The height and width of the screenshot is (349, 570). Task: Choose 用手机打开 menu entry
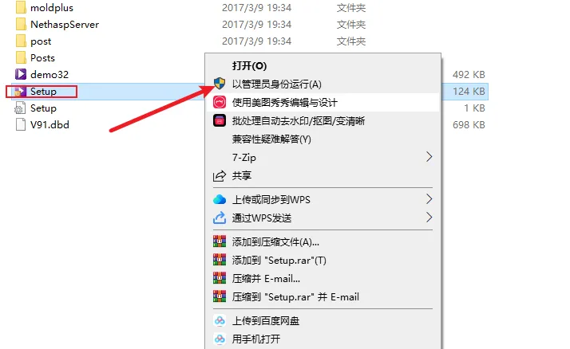pos(323,339)
